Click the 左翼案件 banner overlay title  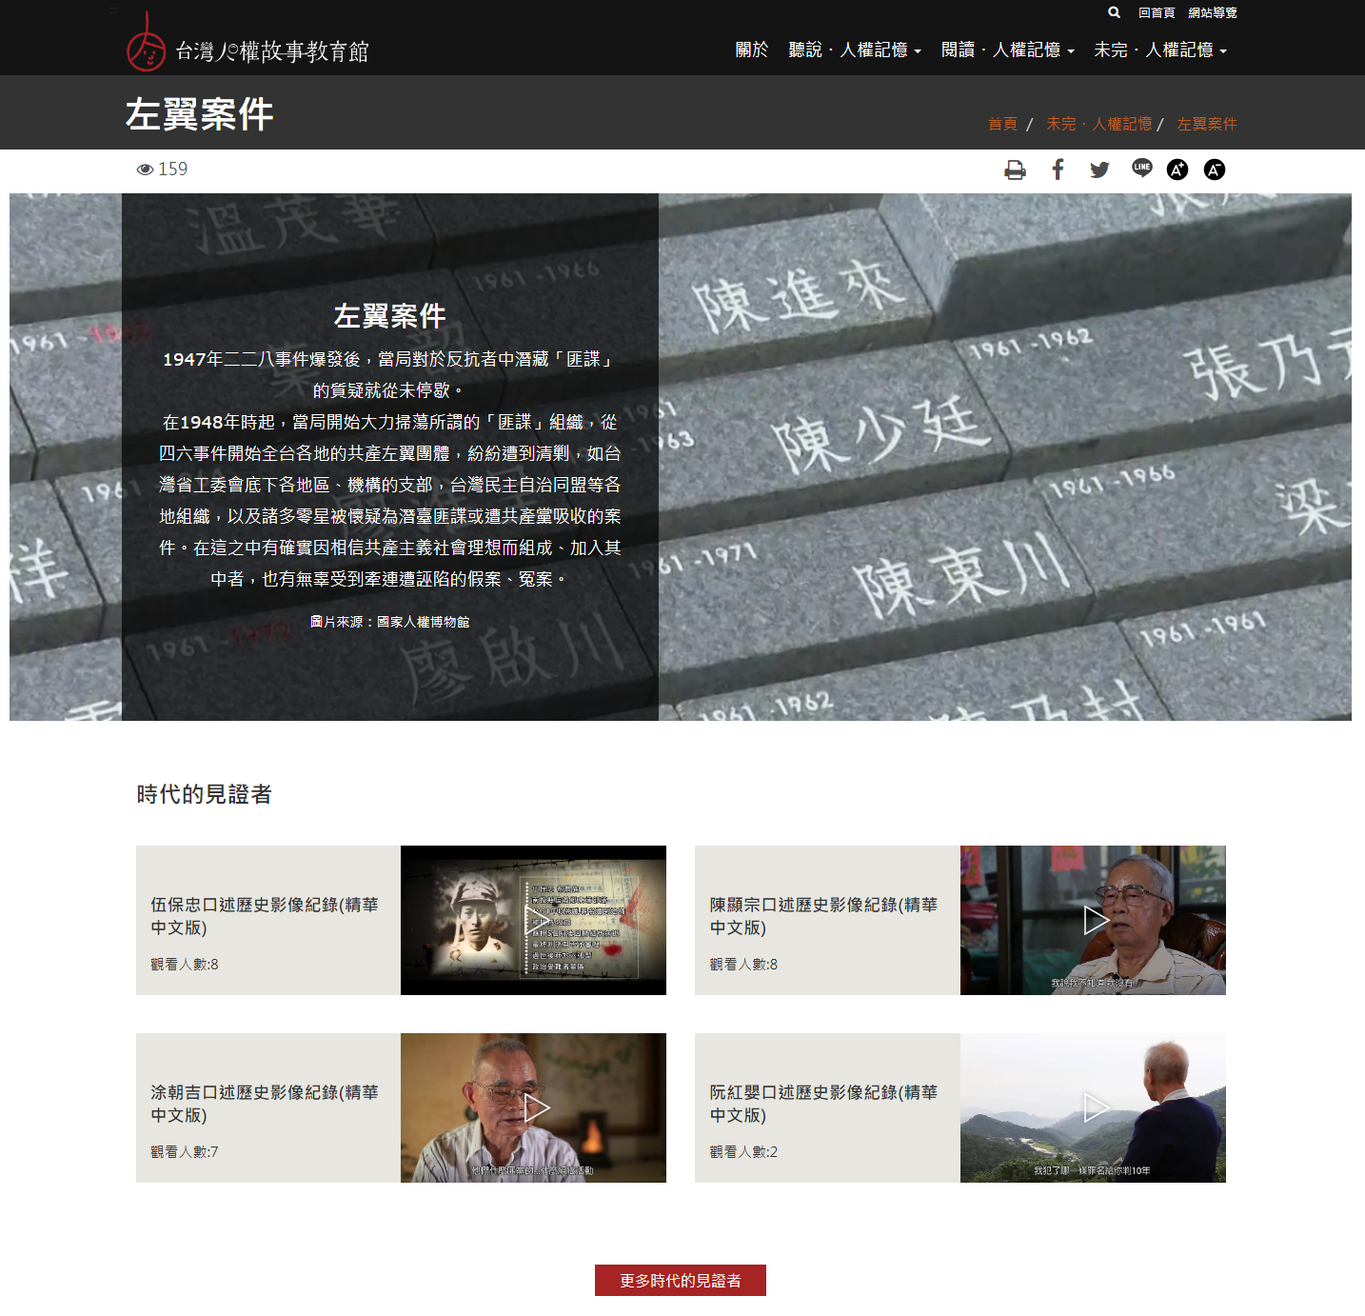tap(389, 315)
